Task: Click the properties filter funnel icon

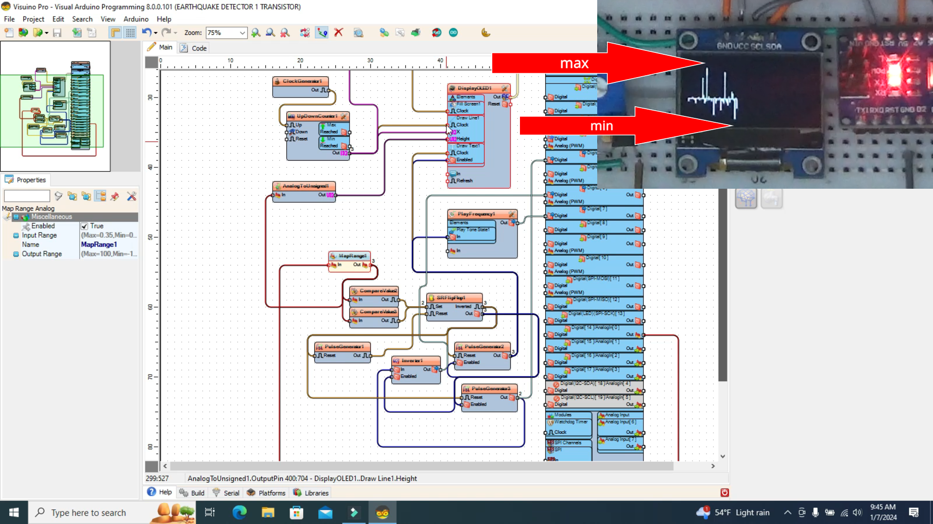Action: pyautogui.click(x=58, y=196)
